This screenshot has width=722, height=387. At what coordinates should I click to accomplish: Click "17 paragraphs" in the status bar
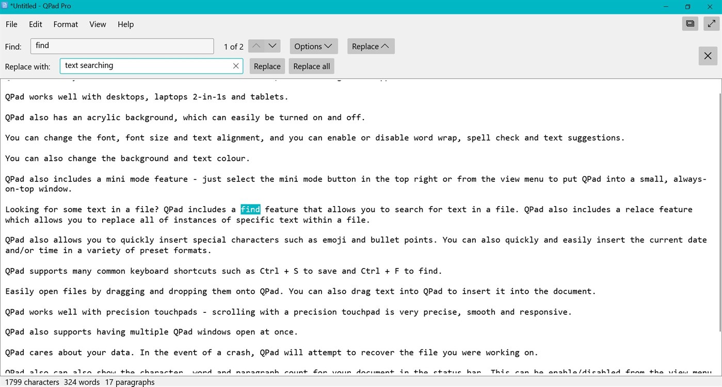129,382
